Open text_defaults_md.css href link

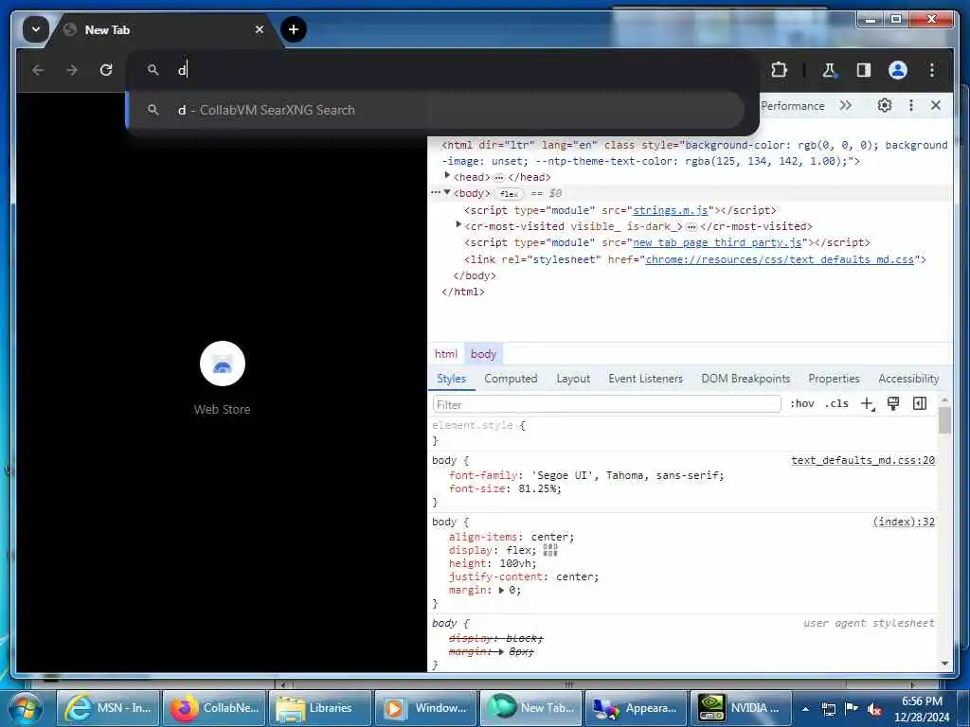(780, 259)
